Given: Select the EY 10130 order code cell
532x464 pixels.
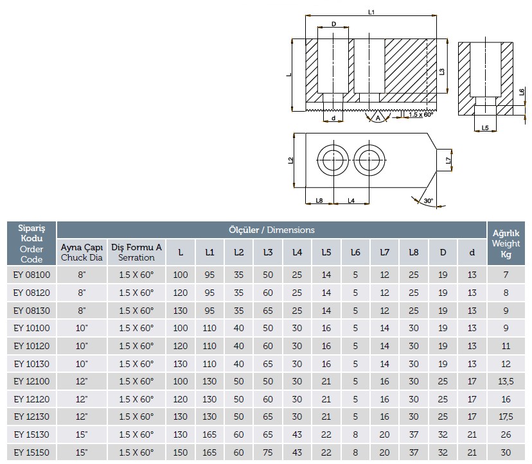Looking at the screenshot, I should coord(31,364).
